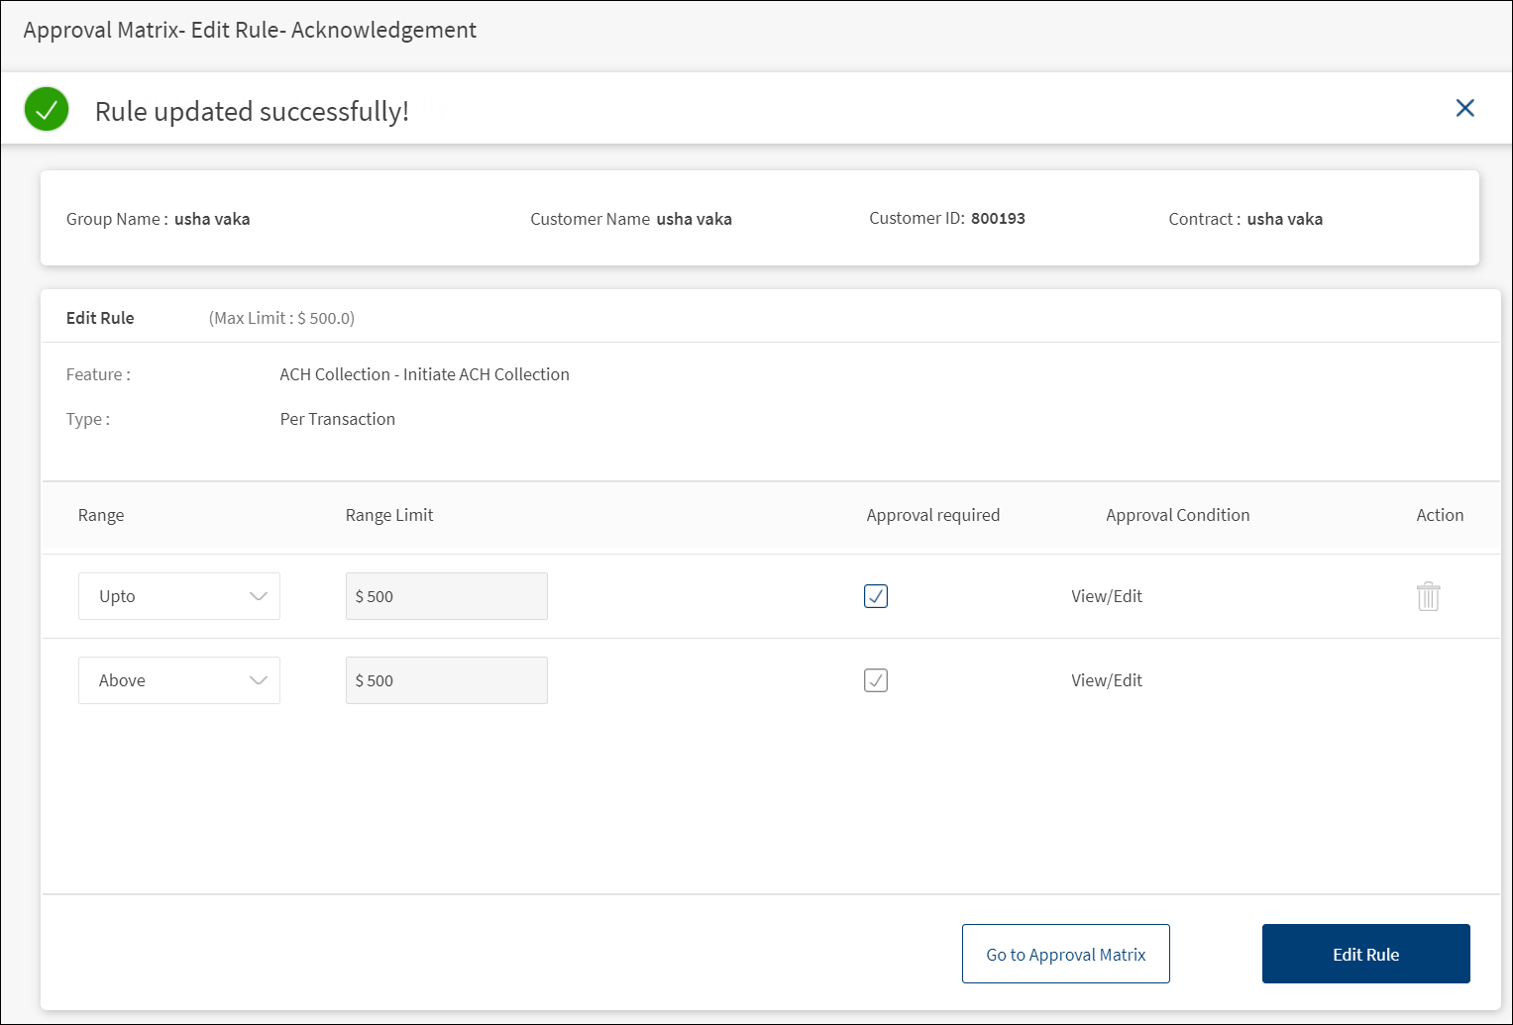Image resolution: width=1513 pixels, height=1025 pixels.
Task: Click the ACH Collection feature value text
Action: coord(424,374)
